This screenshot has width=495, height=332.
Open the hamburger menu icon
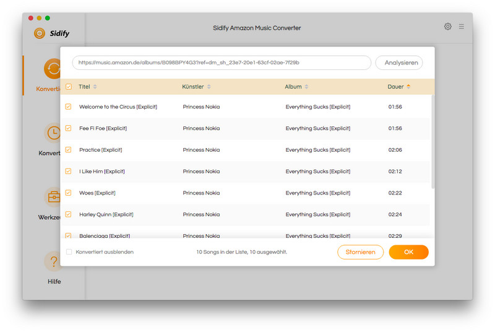point(461,27)
